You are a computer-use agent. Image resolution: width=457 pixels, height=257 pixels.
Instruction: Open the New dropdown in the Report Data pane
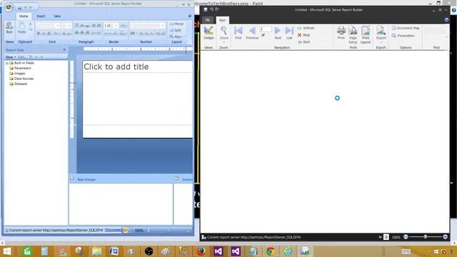(11, 57)
